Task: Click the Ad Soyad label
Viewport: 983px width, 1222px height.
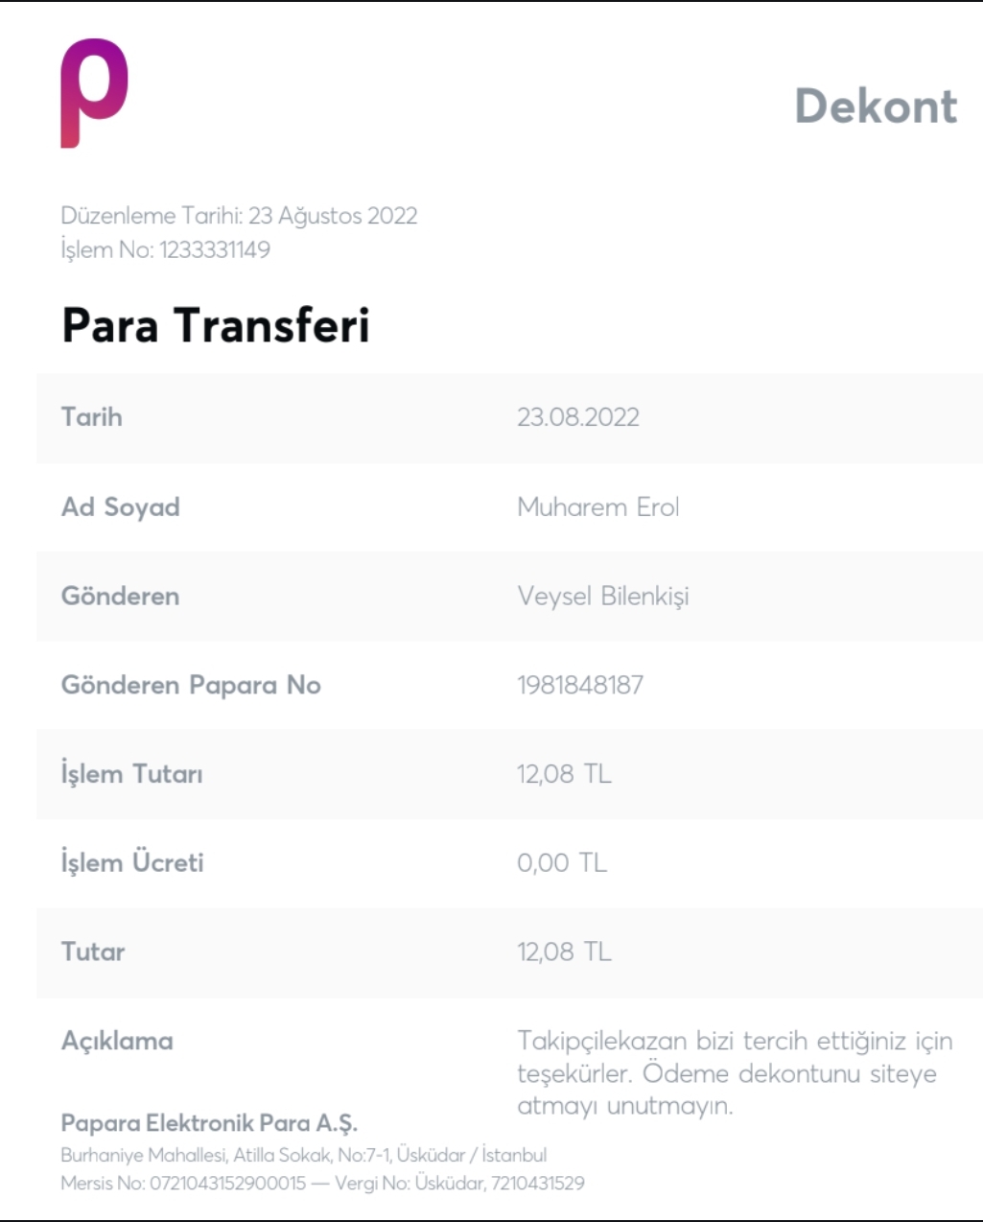Action: tap(120, 507)
